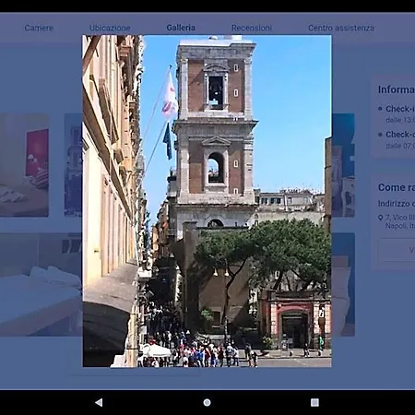This screenshot has width=415, height=415.
Task: Open the Camere tab
Action: pyautogui.click(x=39, y=28)
